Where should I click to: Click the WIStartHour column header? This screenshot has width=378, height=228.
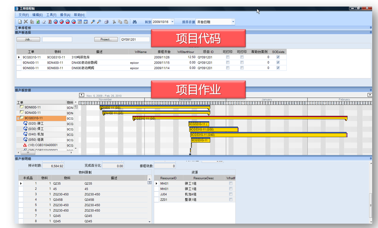coord(186,52)
